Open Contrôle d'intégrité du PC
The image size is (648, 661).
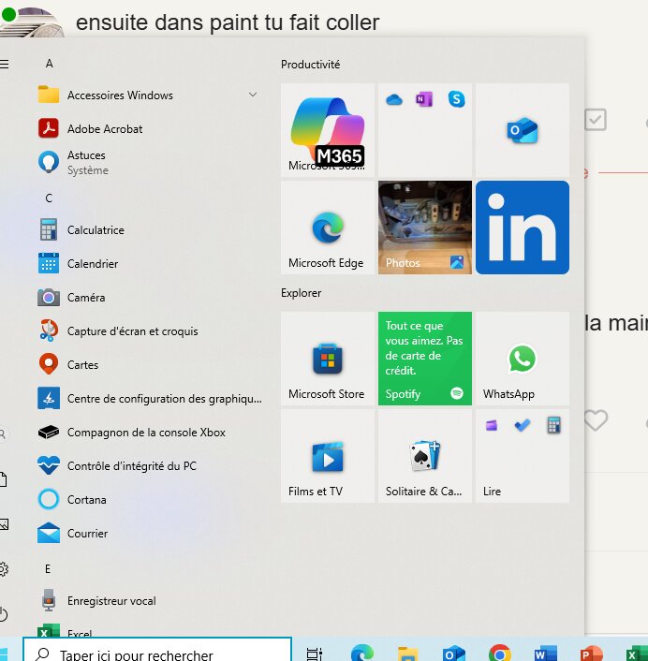point(150,466)
